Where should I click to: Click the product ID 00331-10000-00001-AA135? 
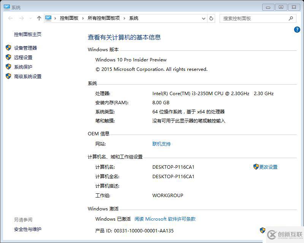click(144, 231)
